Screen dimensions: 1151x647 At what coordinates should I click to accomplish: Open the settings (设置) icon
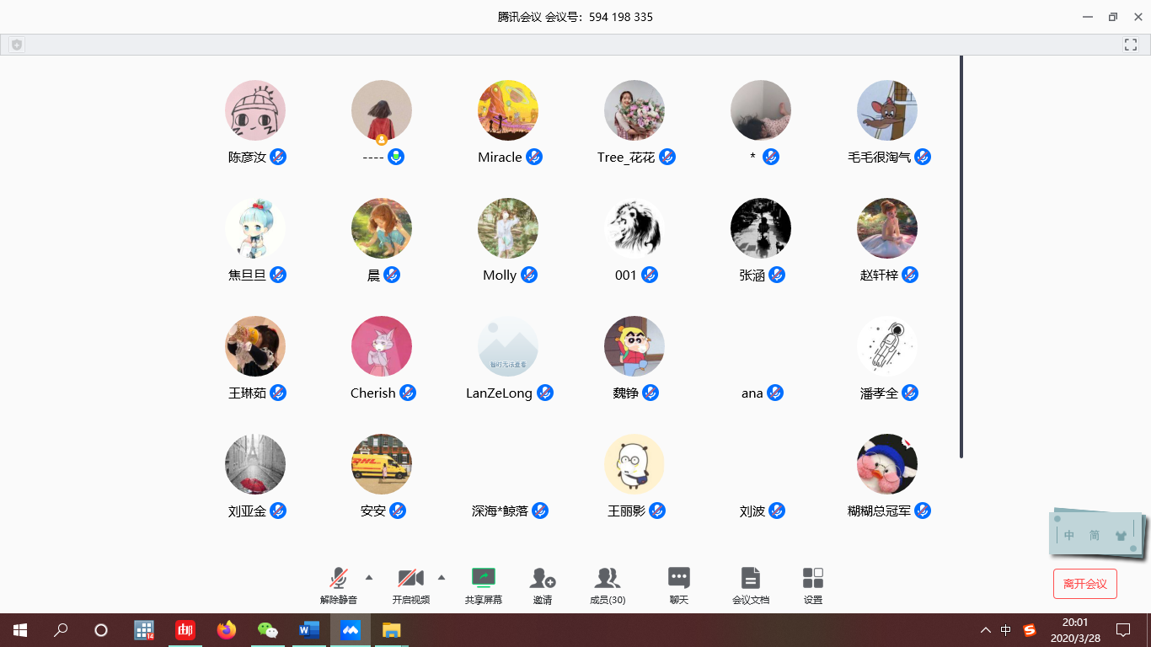point(812,579)
